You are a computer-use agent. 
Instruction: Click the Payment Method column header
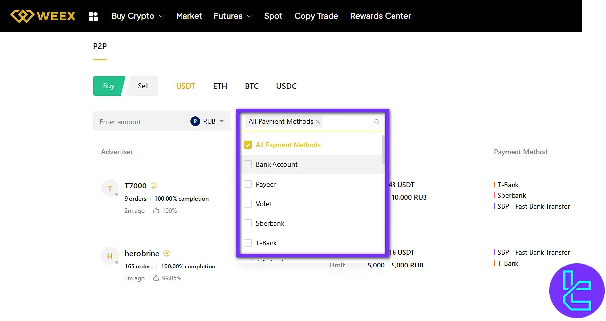pyautogui.click(x=521, y=152)
